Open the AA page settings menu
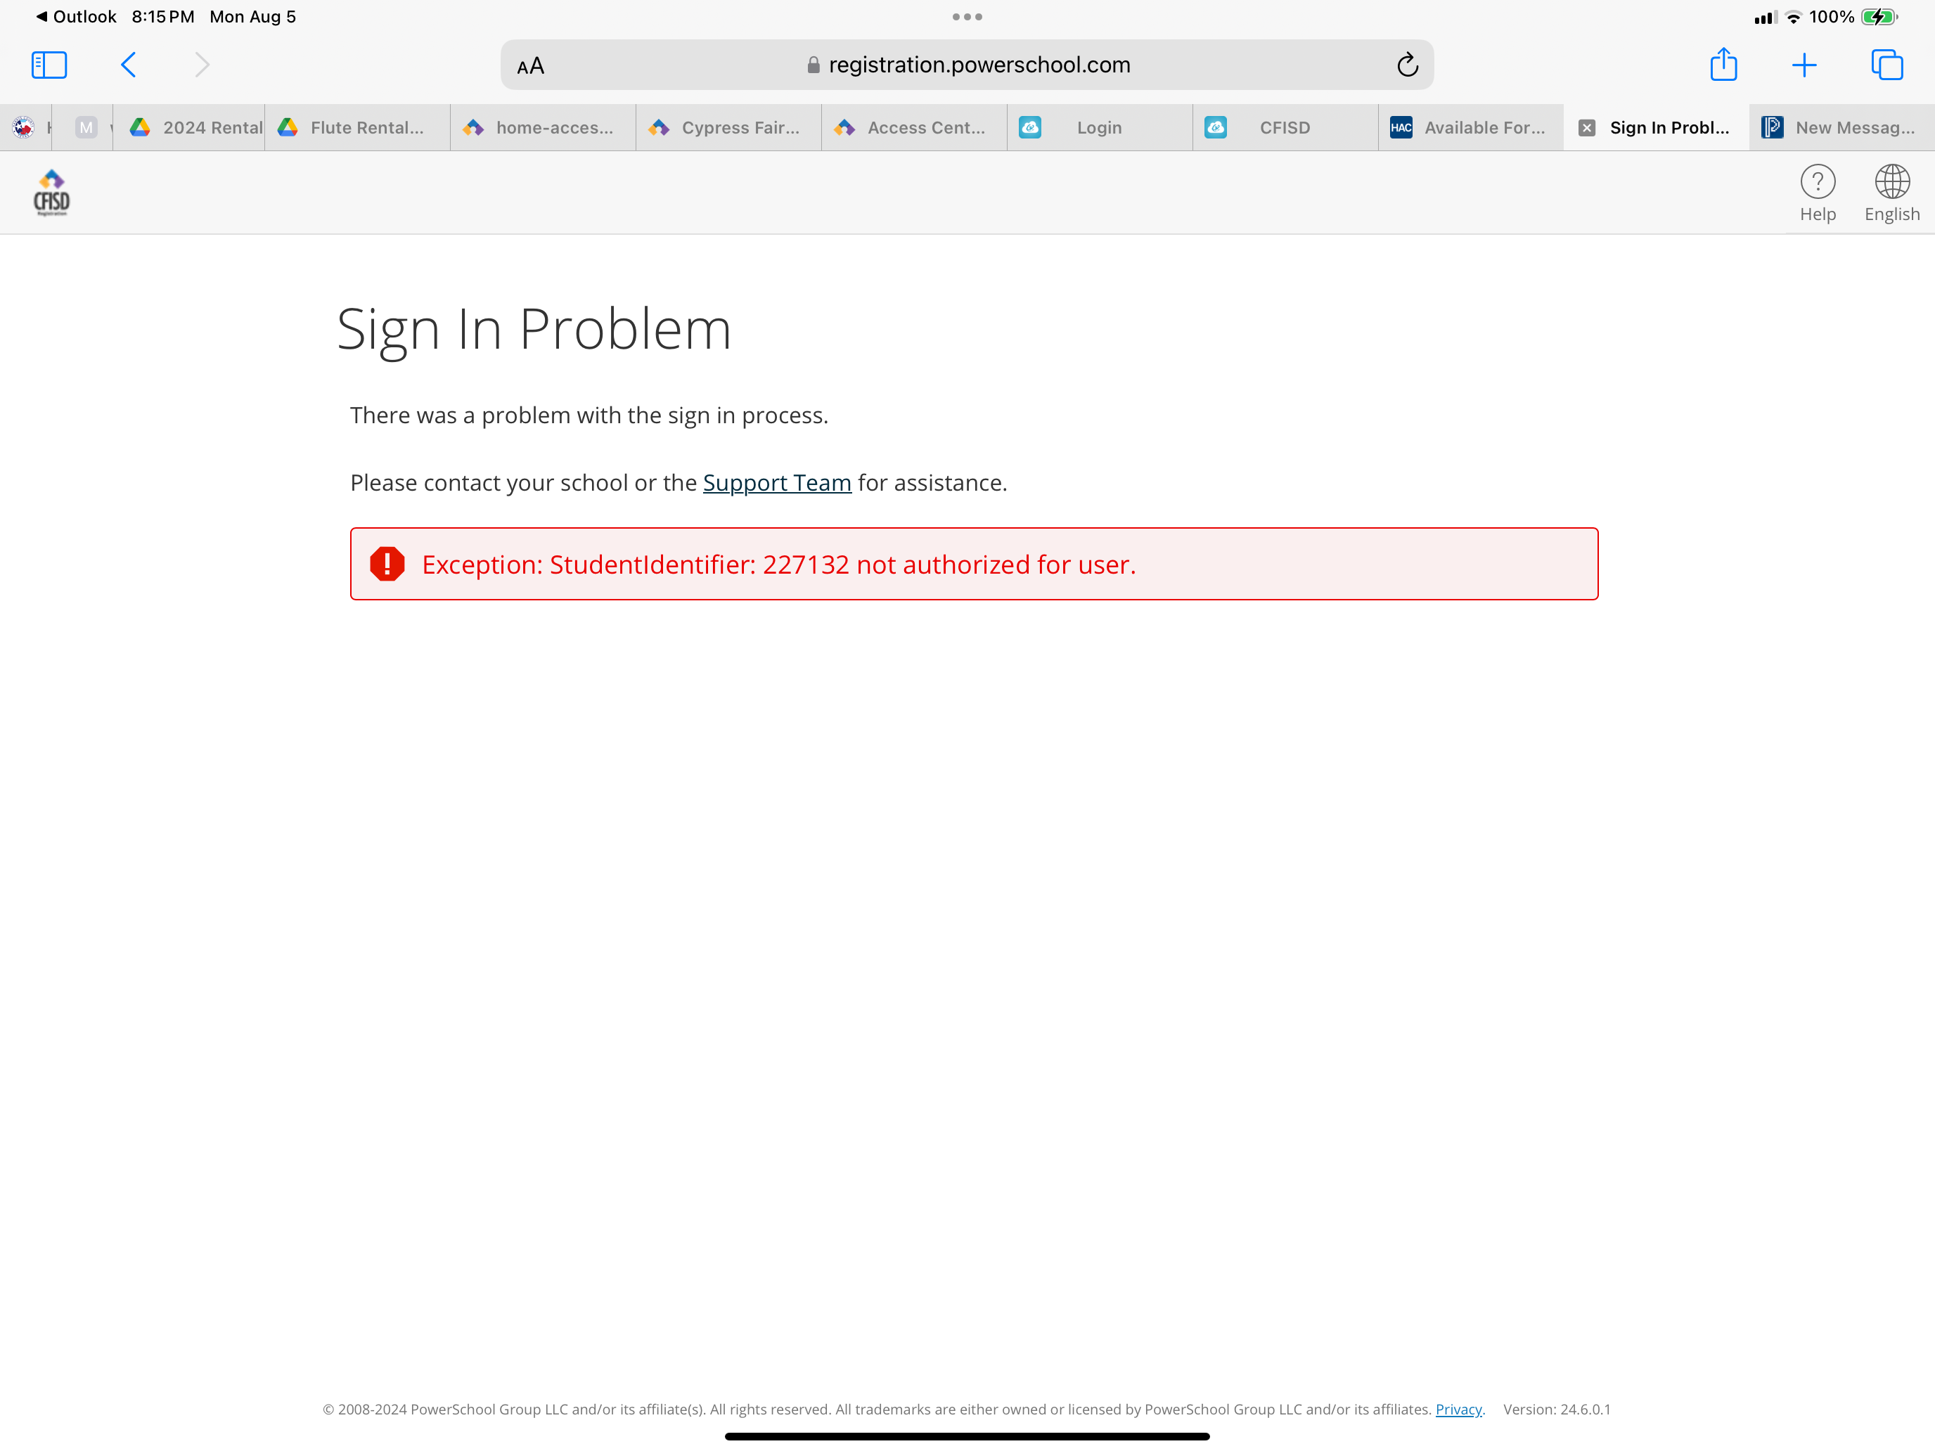The width and height of the screenshot is (1935, 1451). [530, 64]
